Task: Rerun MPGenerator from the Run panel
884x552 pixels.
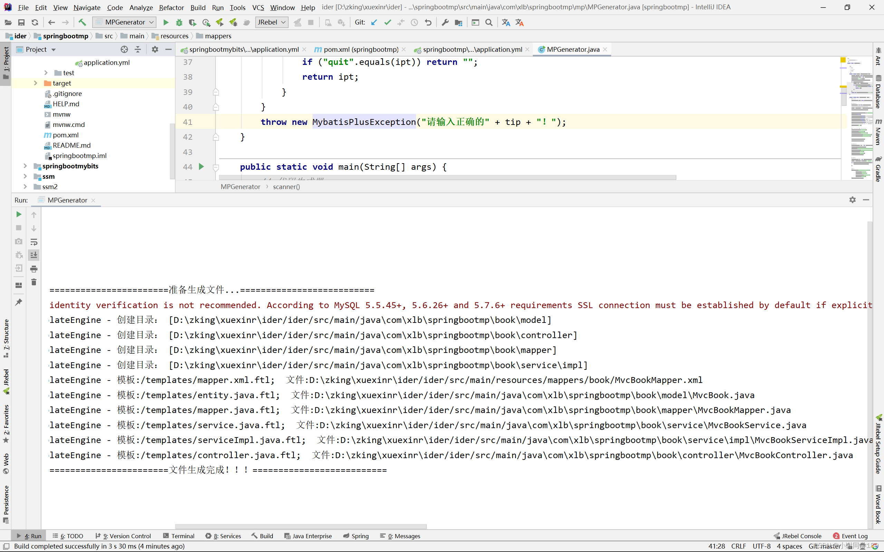Action: click(19, 214)
